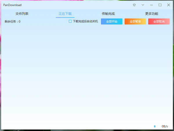The height and width of the screenshot is (131, 174).
Task: Select the 正在下载 tab
Action: [65, 14]
